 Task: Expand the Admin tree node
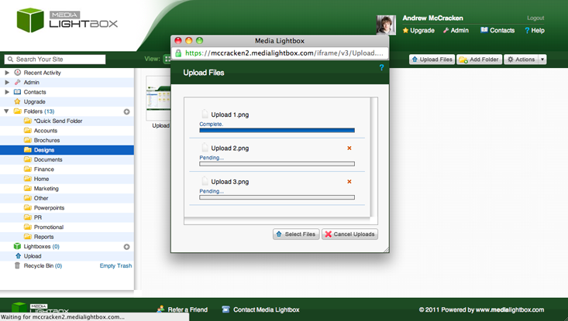(x=7, y=82)
